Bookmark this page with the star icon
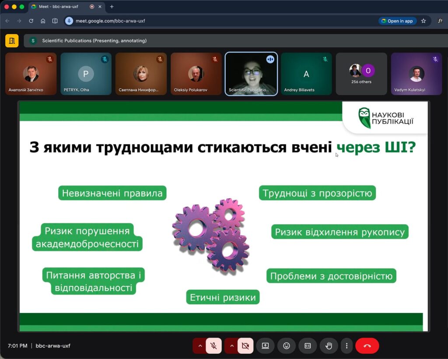448x359 pixels. pyautogui.click(x=423, y=21)
